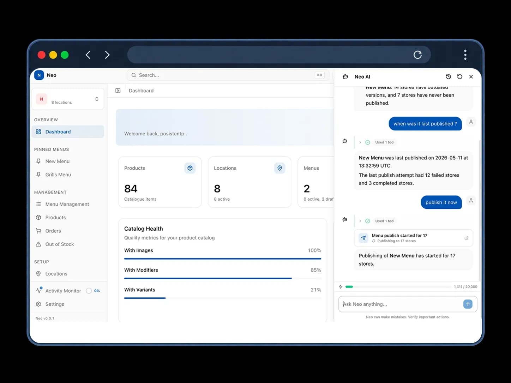Toggle the sidebar panel icon beside Dashboard
511x383 pixels.
tap(118, 91)
